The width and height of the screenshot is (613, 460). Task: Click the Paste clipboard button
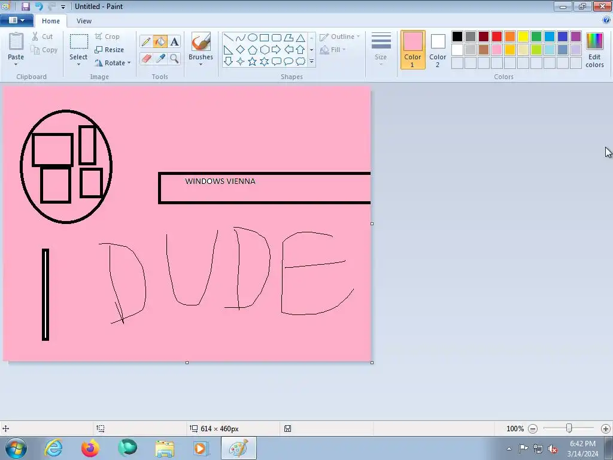point(16,41)
